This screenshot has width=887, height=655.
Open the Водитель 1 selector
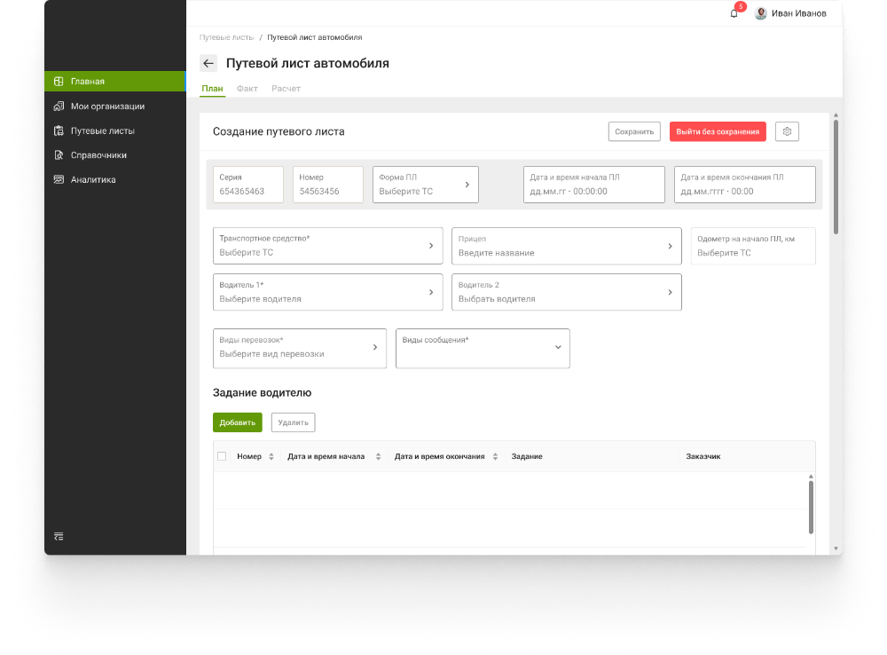pyautogui.click(x=327, y=292)
